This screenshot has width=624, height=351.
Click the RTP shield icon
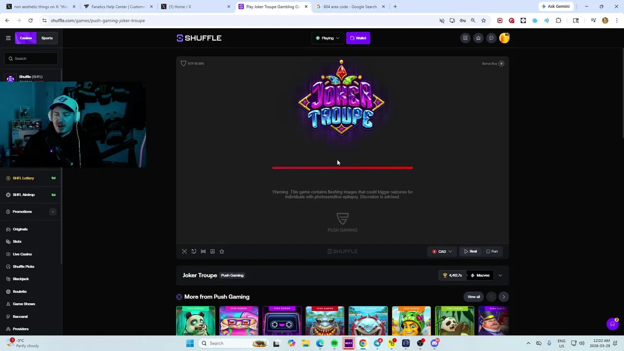point(183,63)
